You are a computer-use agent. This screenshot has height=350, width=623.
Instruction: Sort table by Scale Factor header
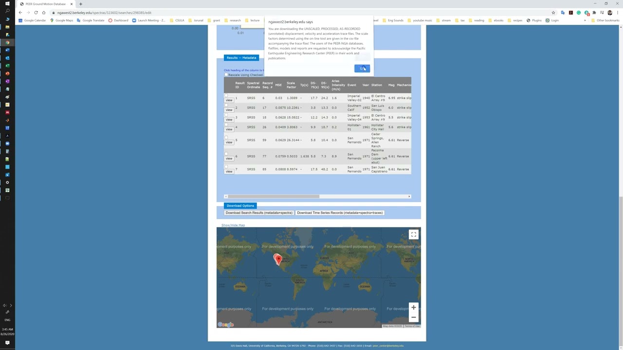tap(291, 85)
